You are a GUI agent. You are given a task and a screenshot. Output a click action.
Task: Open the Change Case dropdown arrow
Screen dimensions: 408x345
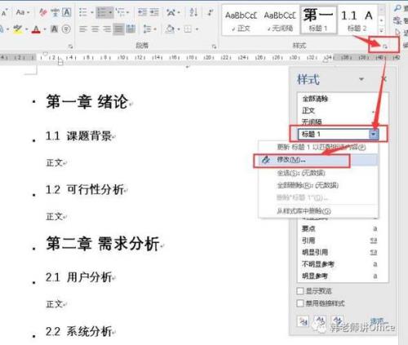pyautogui.click(x=28, y=13)
